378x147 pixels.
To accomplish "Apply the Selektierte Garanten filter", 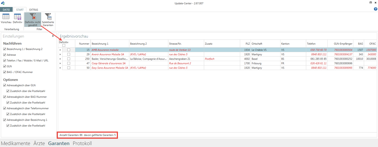I will coord(48,20).
